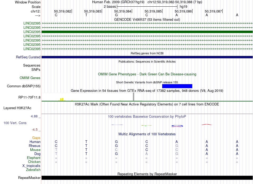Open Repeating Elements by RepeatMasker title
This screenshot has width=253, height=184.
pyautogui.click(x=147, y=174)
